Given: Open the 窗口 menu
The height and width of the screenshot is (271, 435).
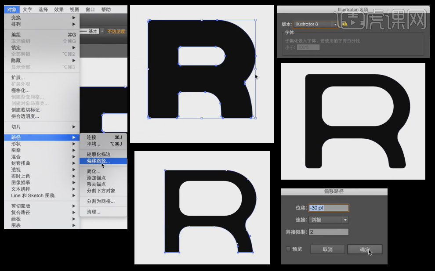Looking at the screenshot, I should (89, 9).
